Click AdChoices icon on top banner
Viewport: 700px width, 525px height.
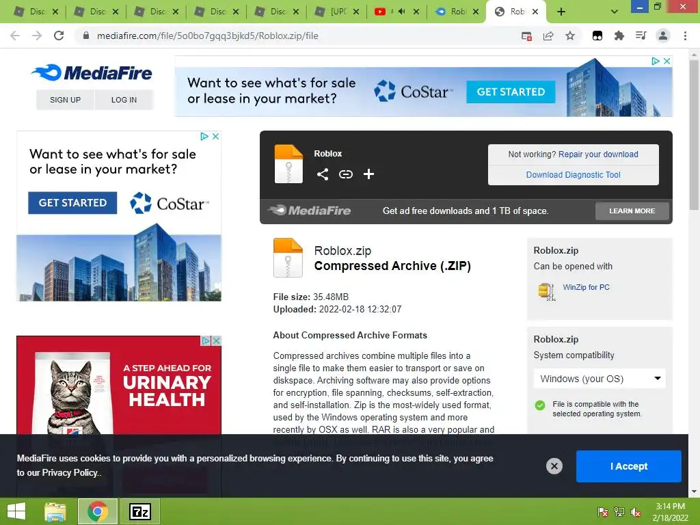[x=656, y=61]
